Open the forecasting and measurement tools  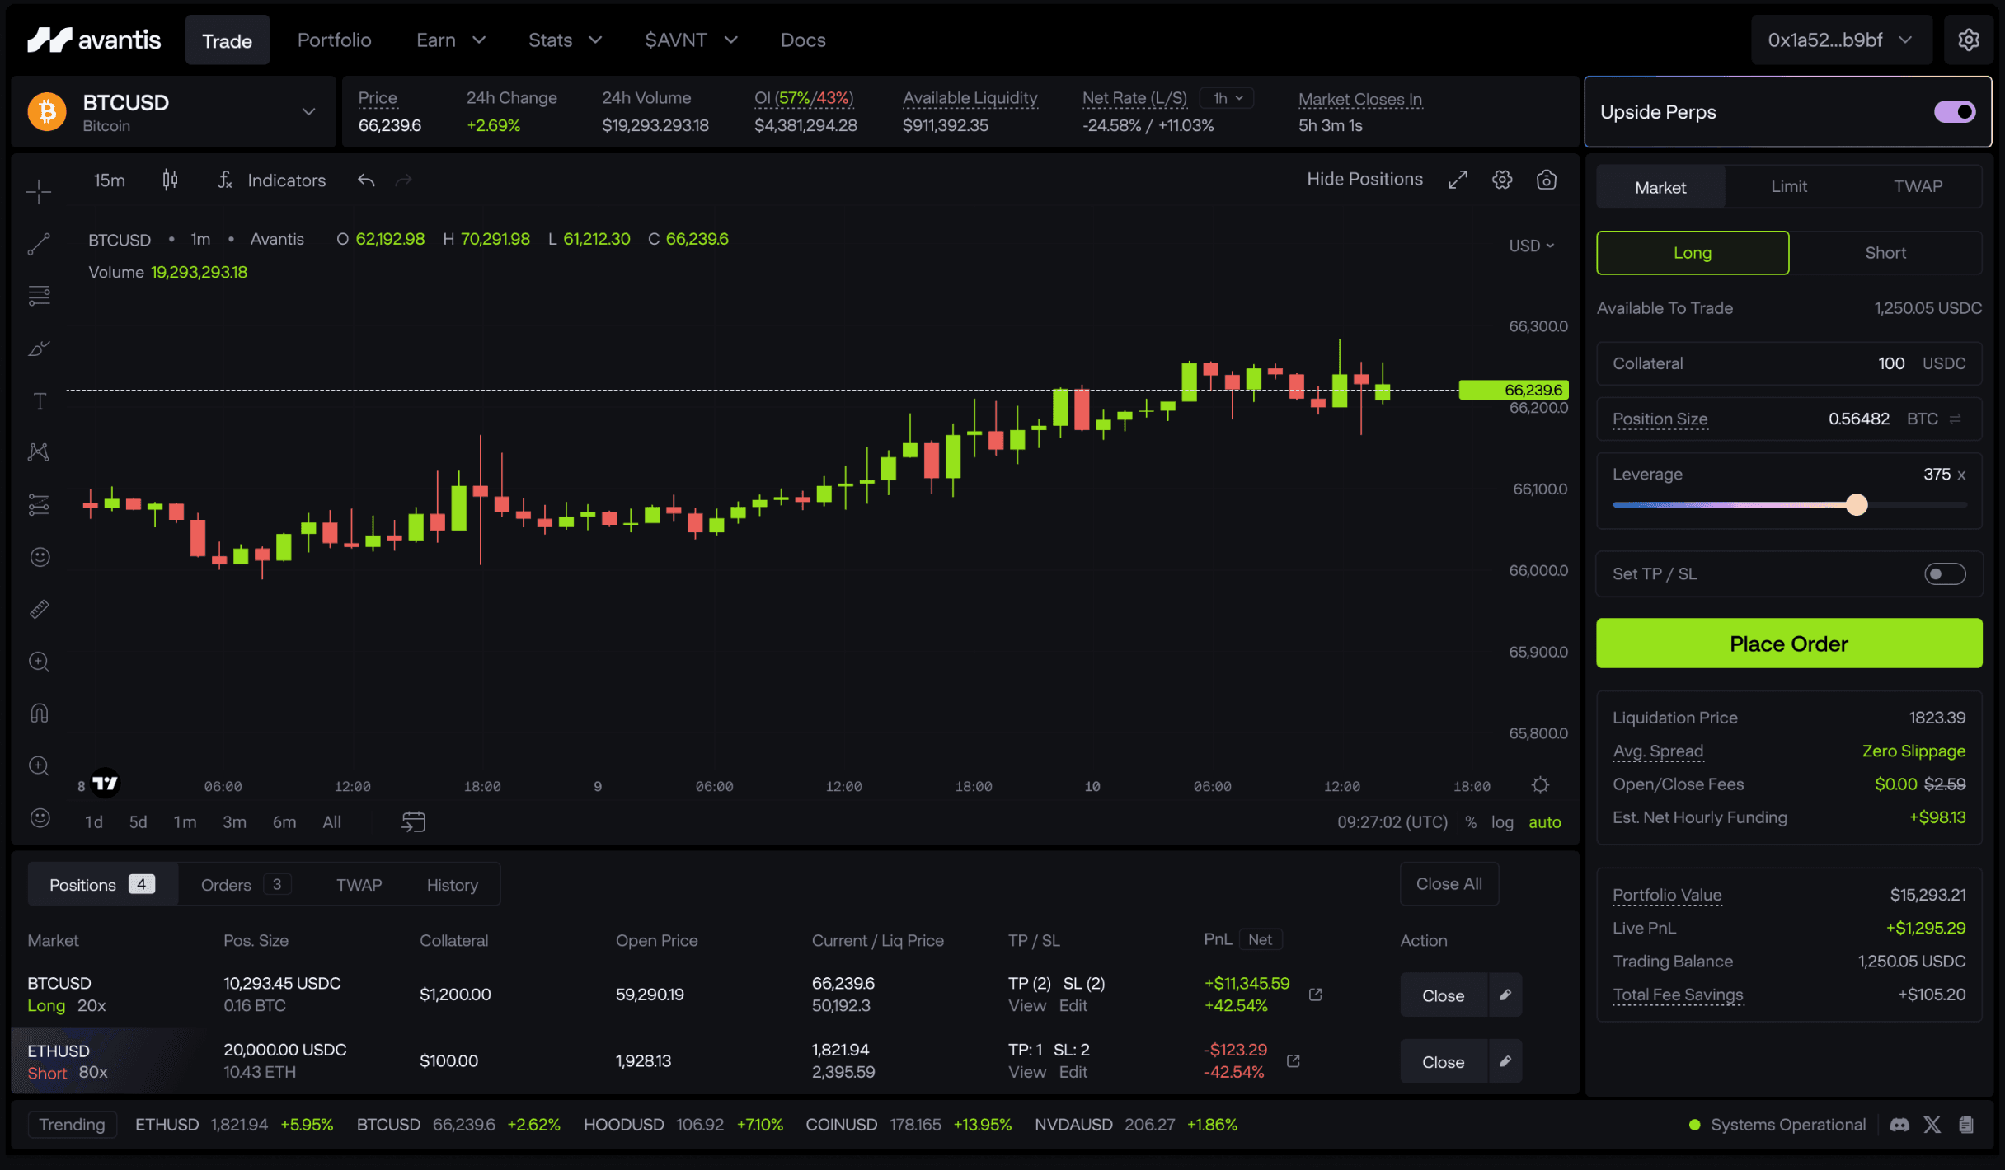pyautogui.click(x=39, y=504)
